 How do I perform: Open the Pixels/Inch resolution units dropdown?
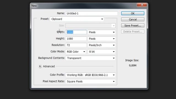point(101,45)
